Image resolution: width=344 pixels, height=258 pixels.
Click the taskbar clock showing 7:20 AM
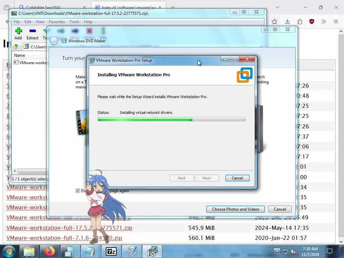[x=310, y=251]
